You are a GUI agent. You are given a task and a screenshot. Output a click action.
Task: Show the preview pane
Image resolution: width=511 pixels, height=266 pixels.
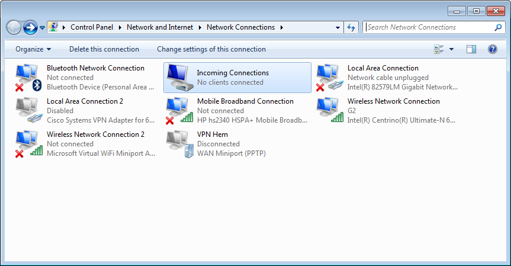click(471, 49)
